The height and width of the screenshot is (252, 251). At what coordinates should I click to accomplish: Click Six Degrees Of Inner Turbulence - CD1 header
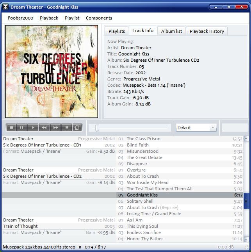coord(42,145)
